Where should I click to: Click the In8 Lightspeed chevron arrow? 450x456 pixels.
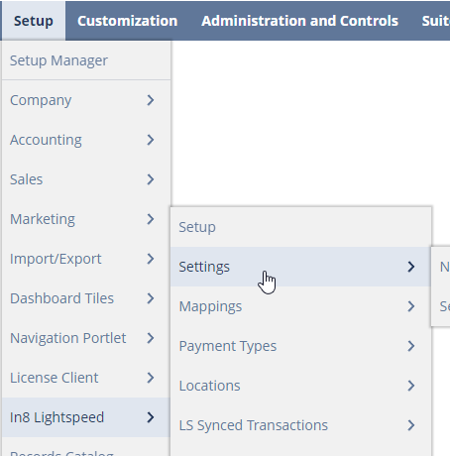click(x=151, y=417)
